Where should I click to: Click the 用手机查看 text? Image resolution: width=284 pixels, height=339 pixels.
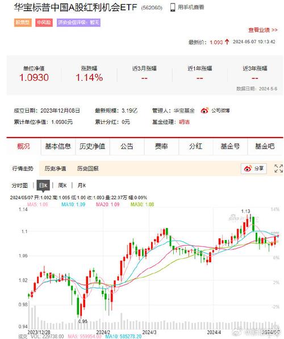point(191,7)
